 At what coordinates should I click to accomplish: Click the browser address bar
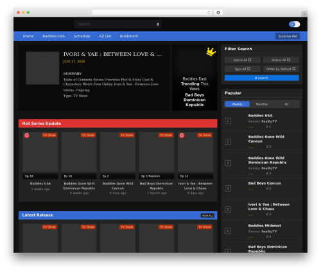tap(152, 12)
